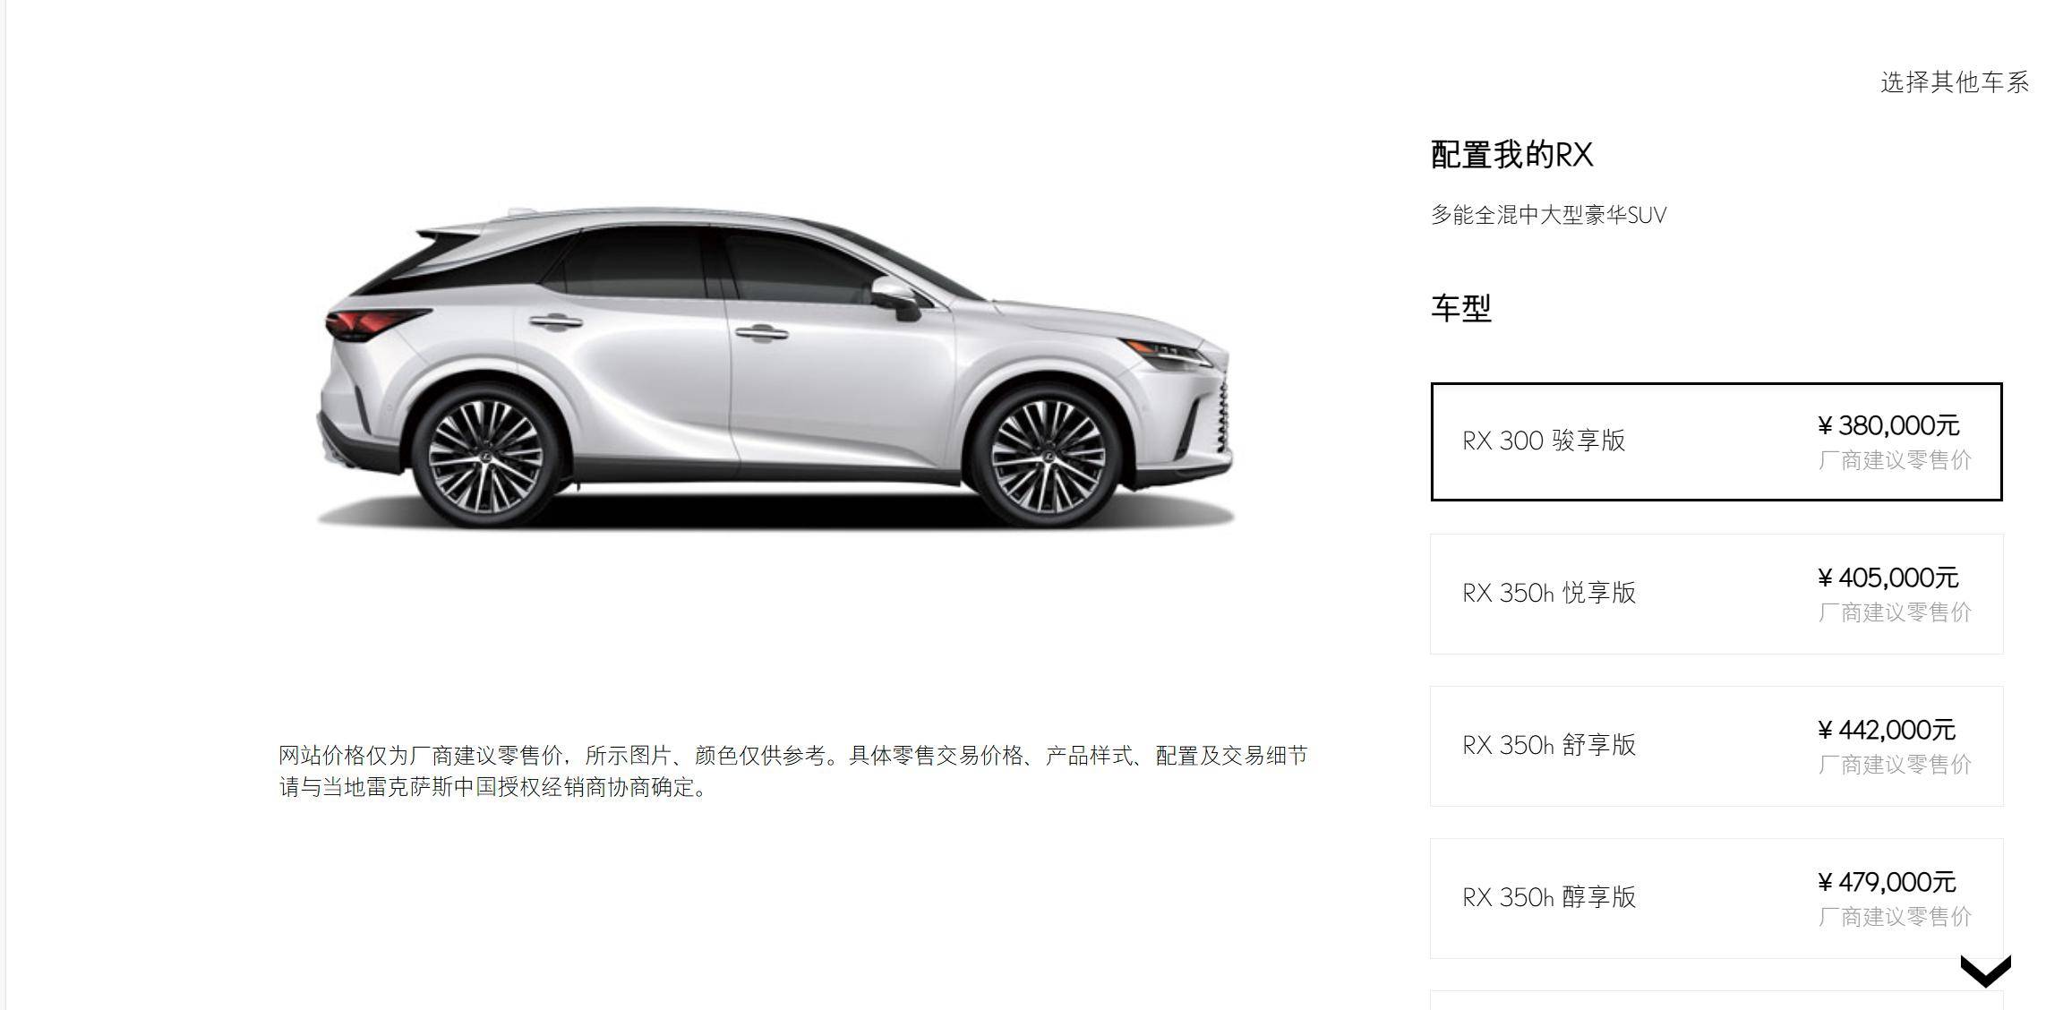Screen dimensions: 2063x1010
Task: Click the partially visible card below 醇享版
Action: [x=1716, y=1000]
